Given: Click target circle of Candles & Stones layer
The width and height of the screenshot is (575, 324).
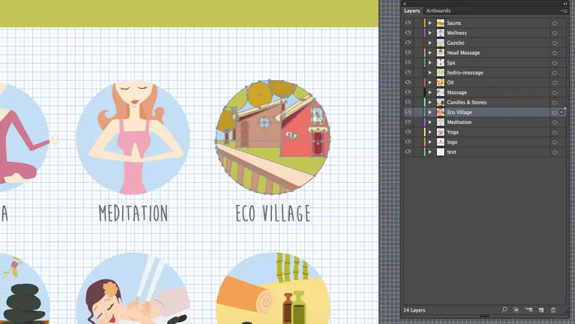Looking at the screenshot, I should click(x=554, y=102).
